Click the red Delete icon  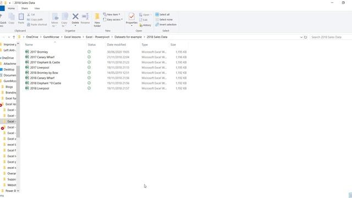tap(75, 16)
